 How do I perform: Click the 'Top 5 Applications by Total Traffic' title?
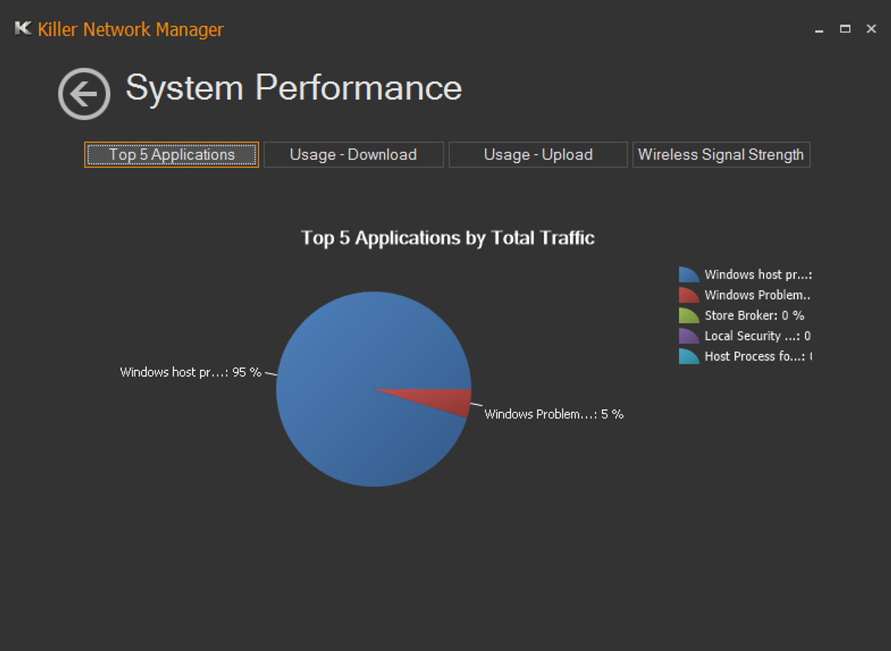tap(447, 238)
